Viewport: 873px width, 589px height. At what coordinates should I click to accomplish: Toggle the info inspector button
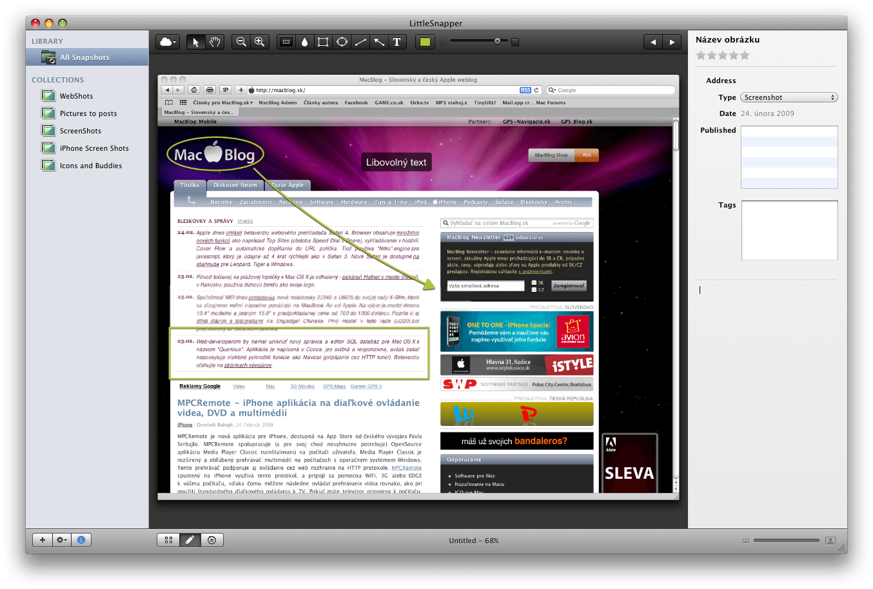[81, 540]
